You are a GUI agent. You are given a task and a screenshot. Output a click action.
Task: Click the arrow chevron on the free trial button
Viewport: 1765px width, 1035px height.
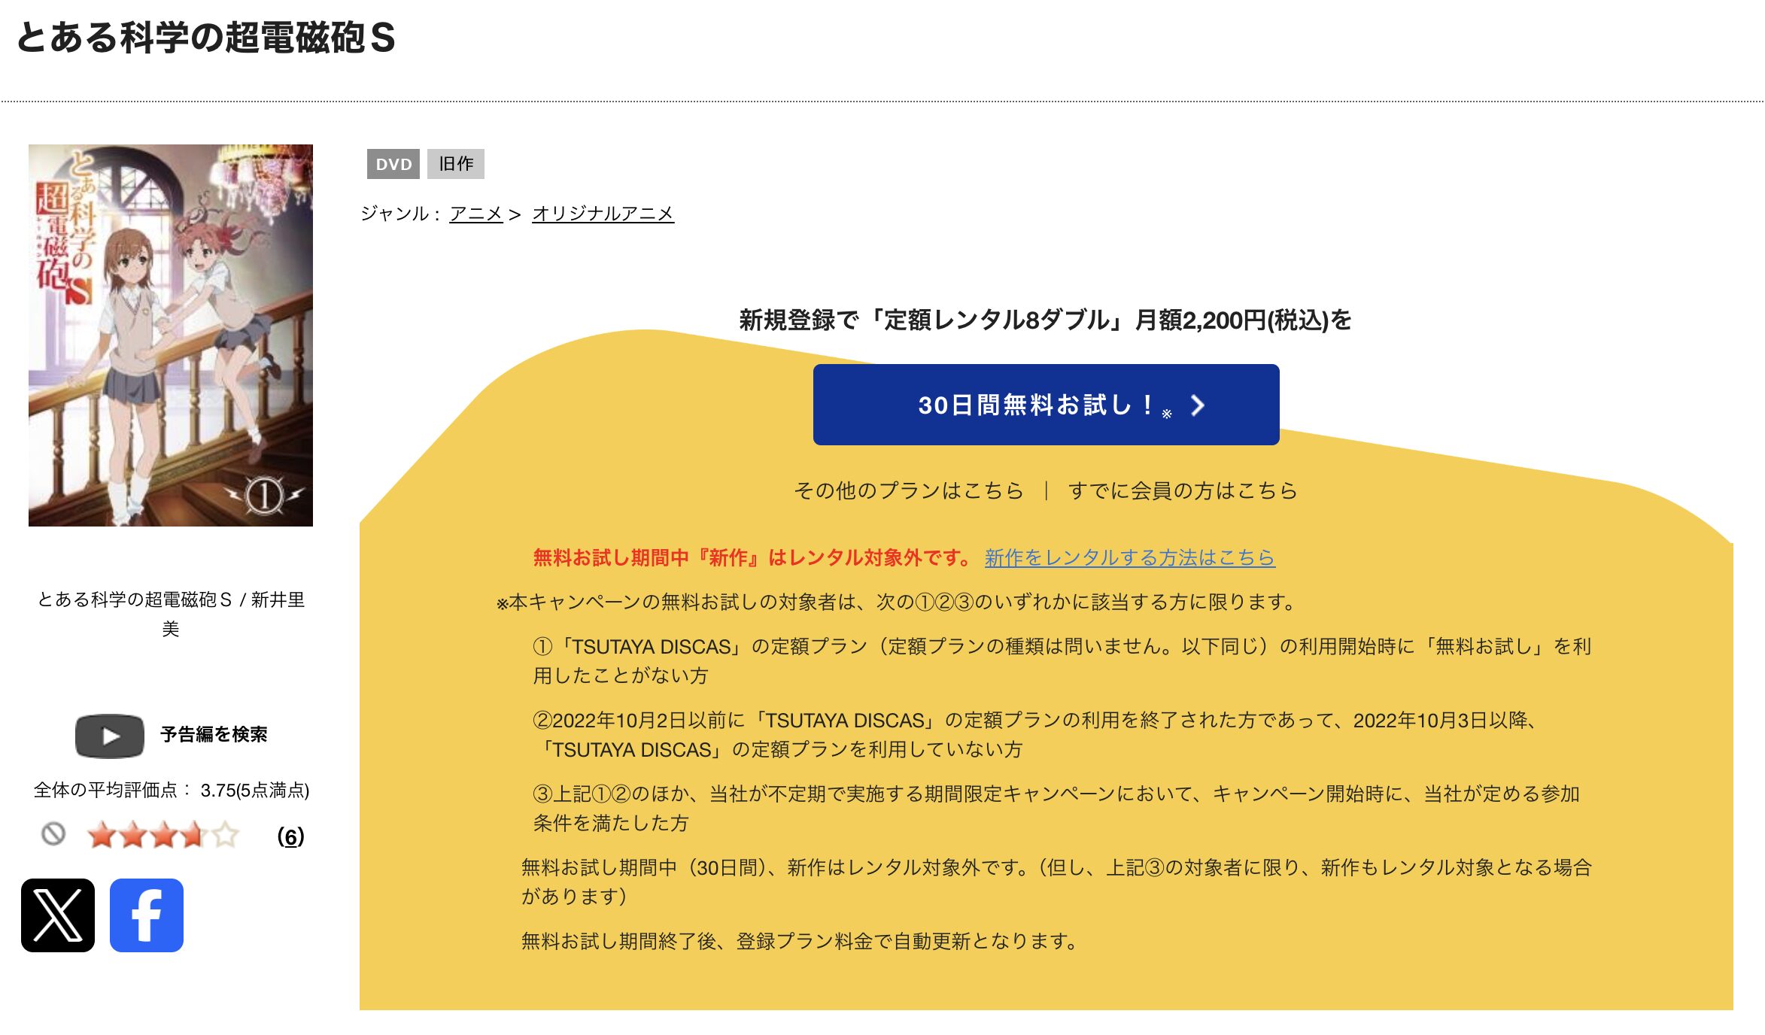click(1198, 405)
